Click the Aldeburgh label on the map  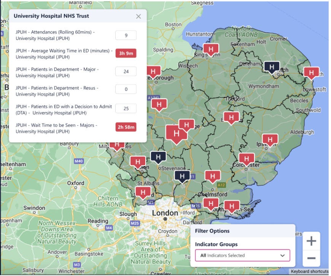[x=302, y=132]
